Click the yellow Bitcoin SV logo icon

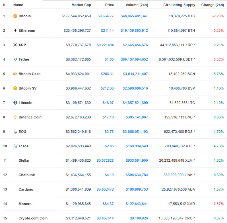pyautogui.click(x=15, y=88)
